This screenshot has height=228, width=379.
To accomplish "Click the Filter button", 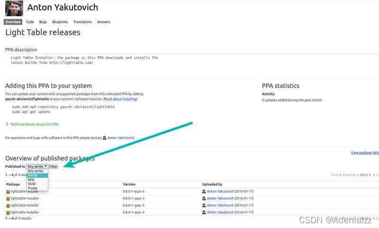I will 54,166.
